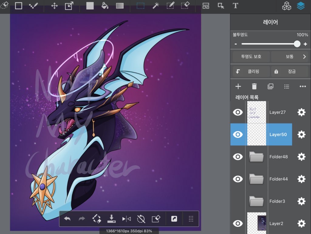Select the Move tool in toolbar
The height and width of the screenshot is (234, 311).
[54, 6]
